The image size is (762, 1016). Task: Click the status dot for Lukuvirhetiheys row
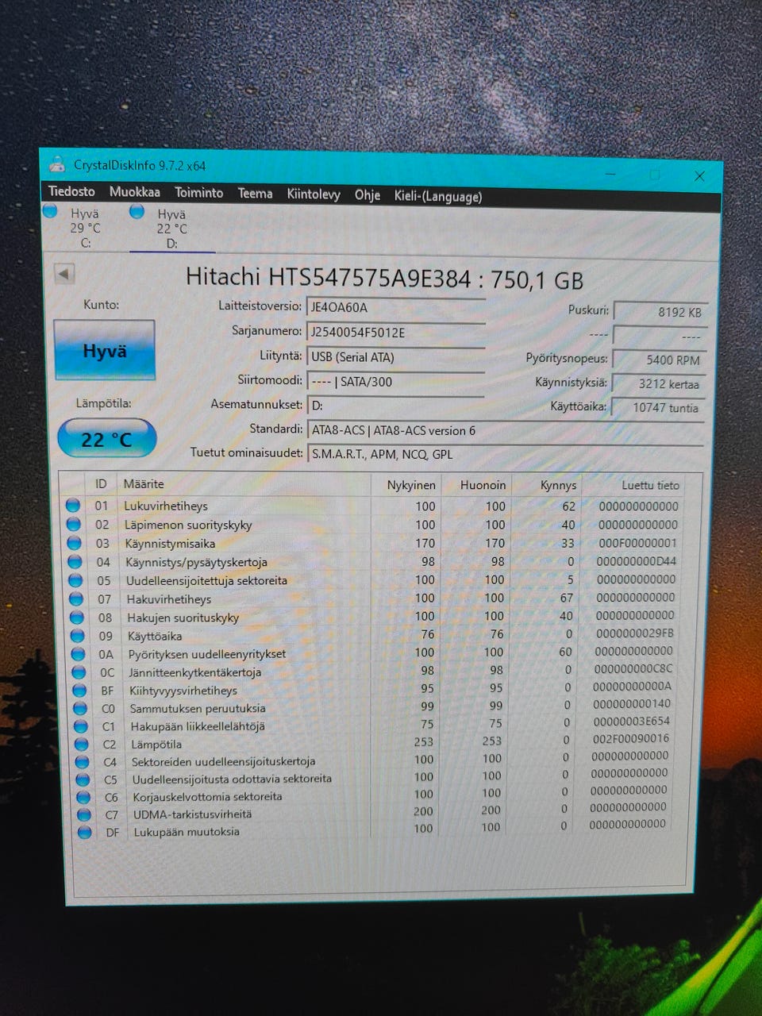pyautogui.click(x=73, y=505)
